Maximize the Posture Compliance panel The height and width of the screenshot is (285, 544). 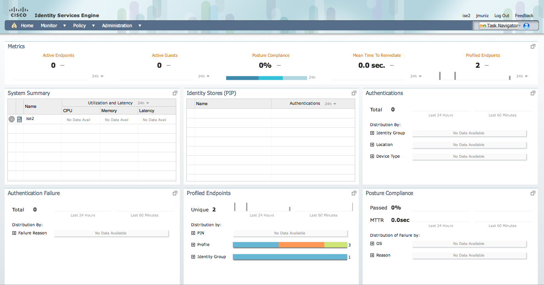click(x=533, y=193)
